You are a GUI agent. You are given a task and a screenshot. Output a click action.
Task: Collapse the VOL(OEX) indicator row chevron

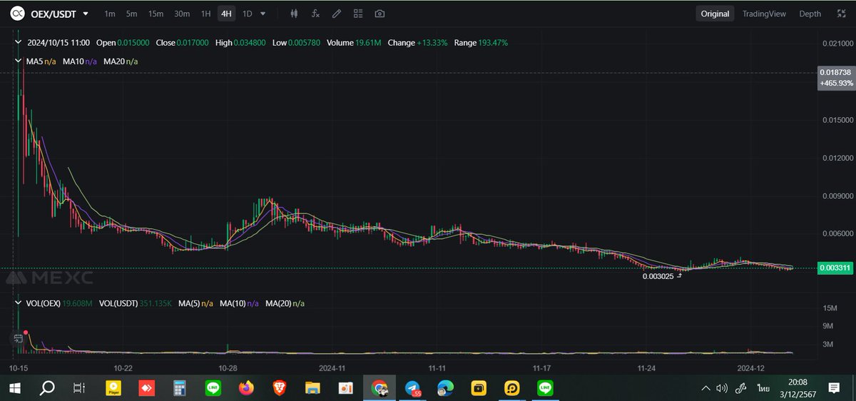click(x=19, y=303)
